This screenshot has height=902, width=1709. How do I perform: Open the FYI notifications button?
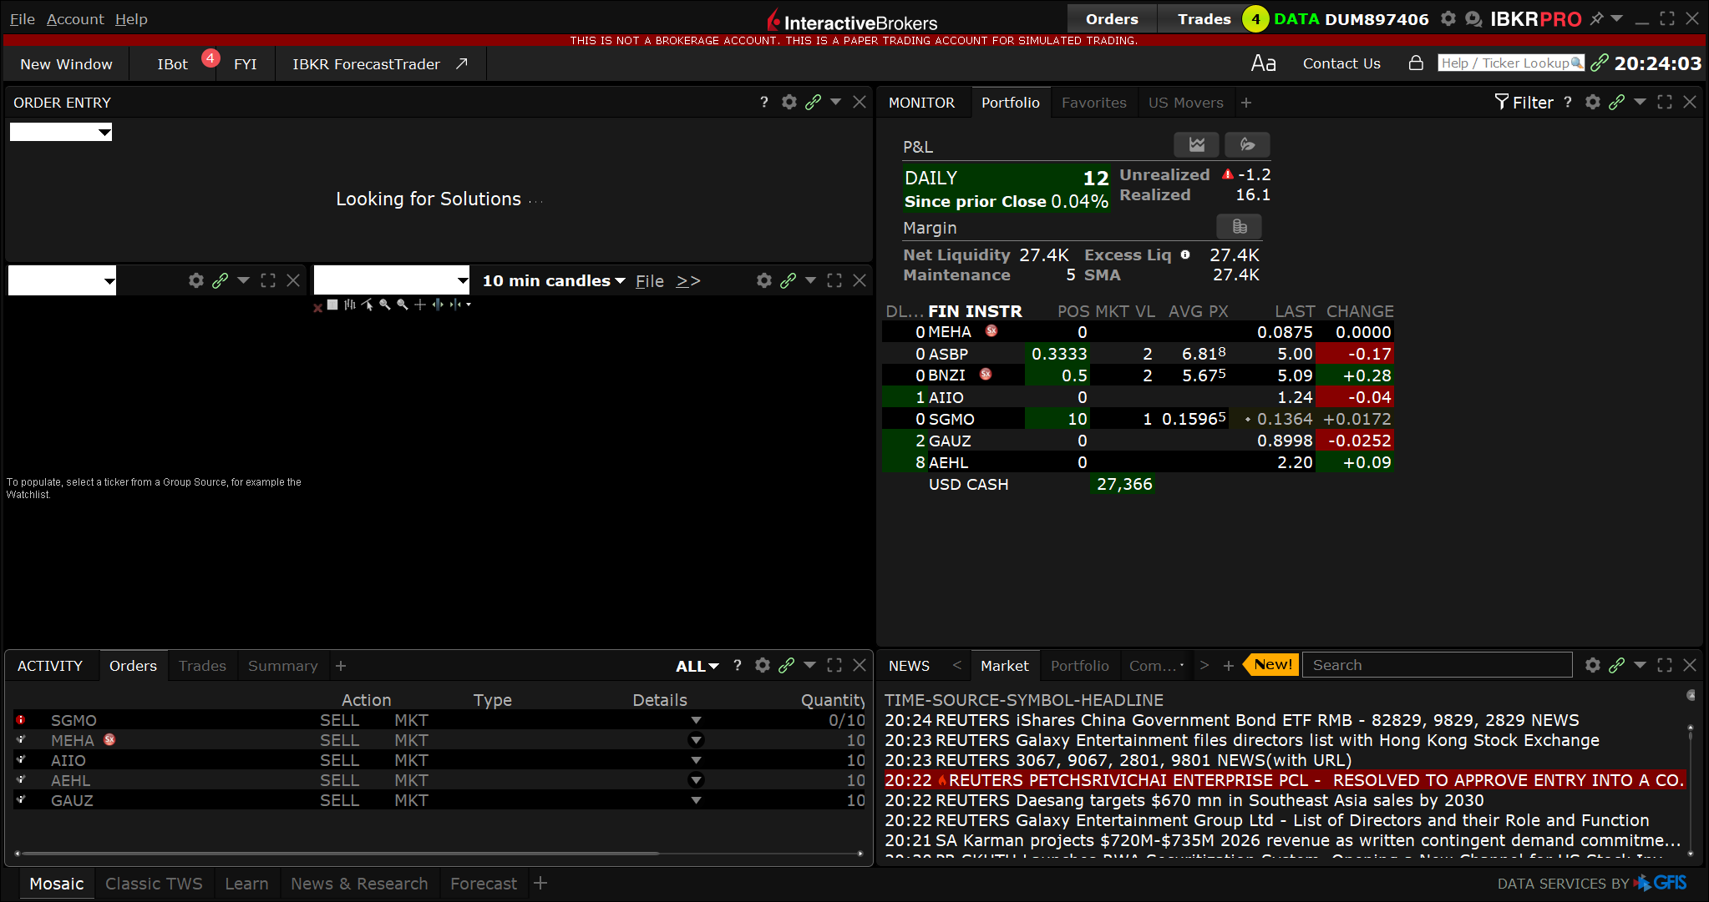[x=245, y=63]
